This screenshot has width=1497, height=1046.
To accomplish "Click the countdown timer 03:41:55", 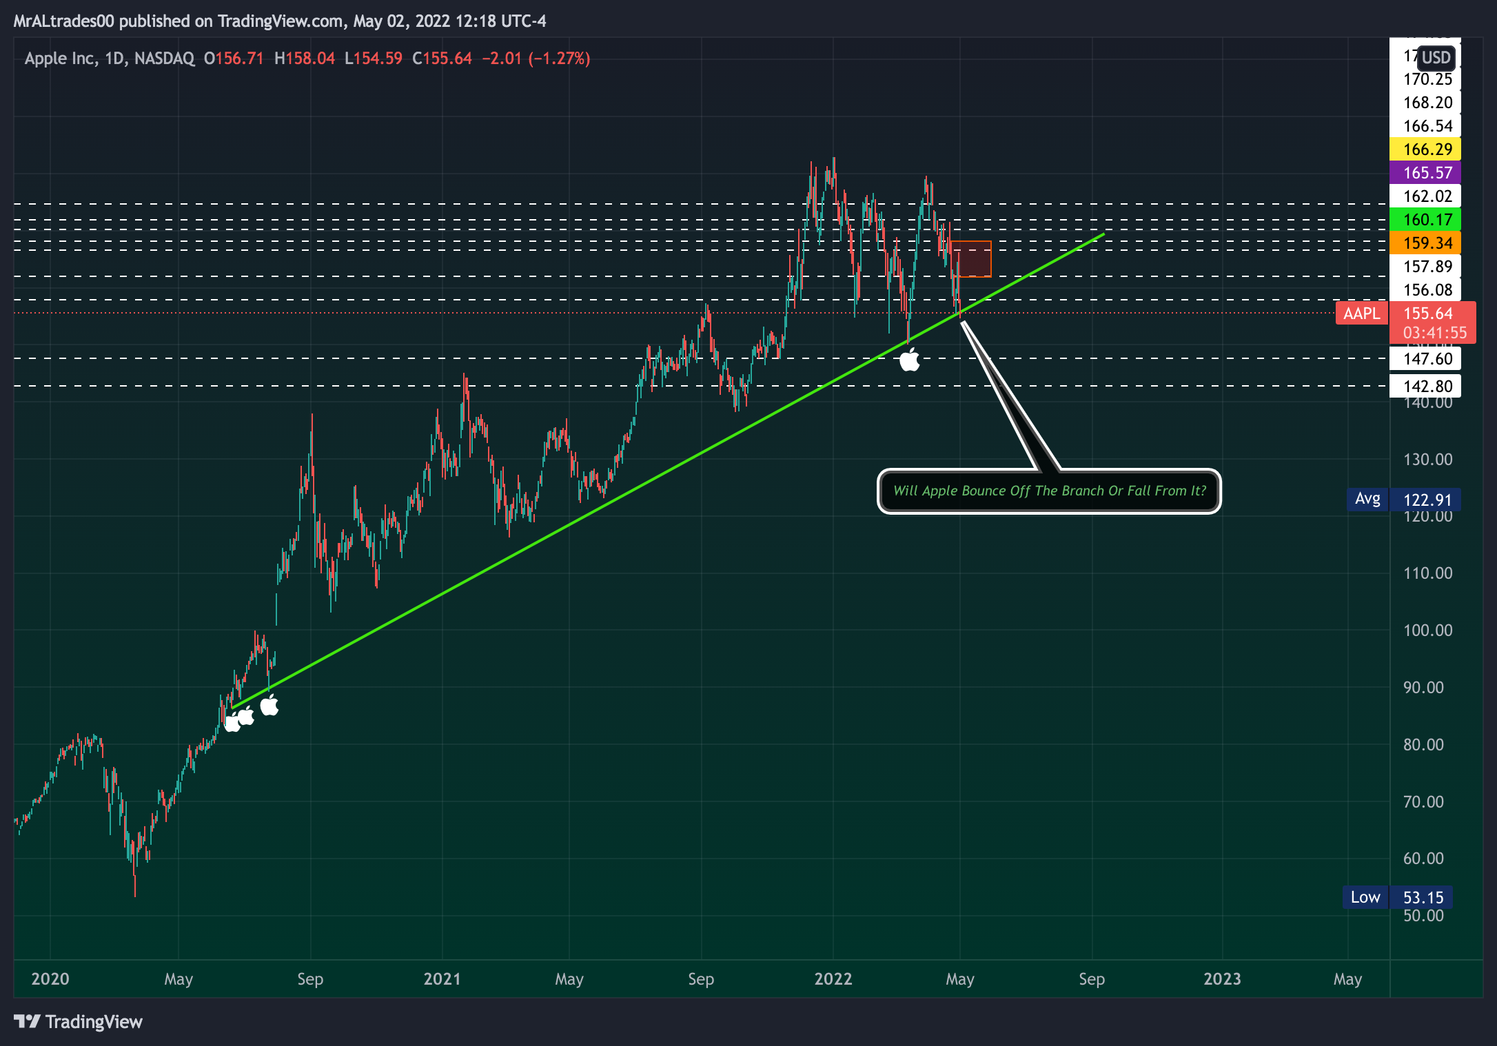I will click(1435, 333).
